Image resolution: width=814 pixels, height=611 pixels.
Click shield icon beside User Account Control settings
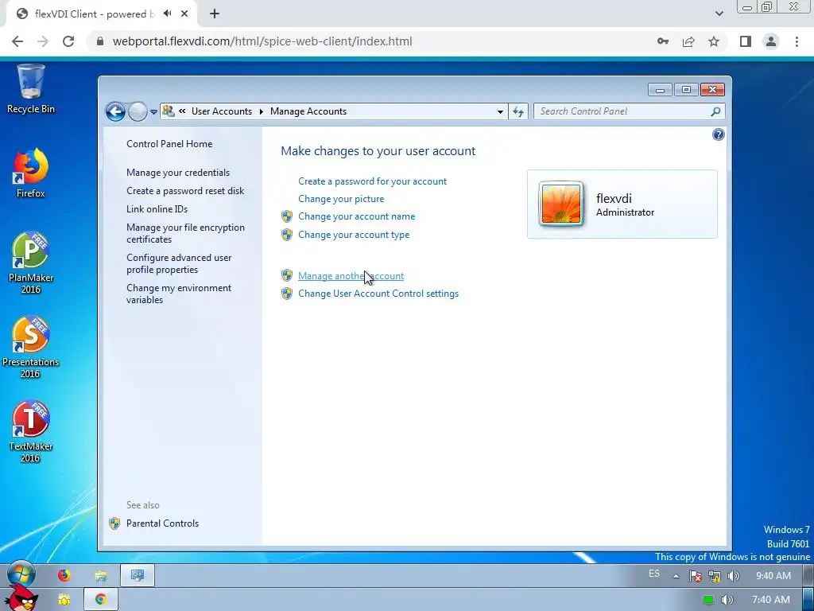(x=286, y=294)
